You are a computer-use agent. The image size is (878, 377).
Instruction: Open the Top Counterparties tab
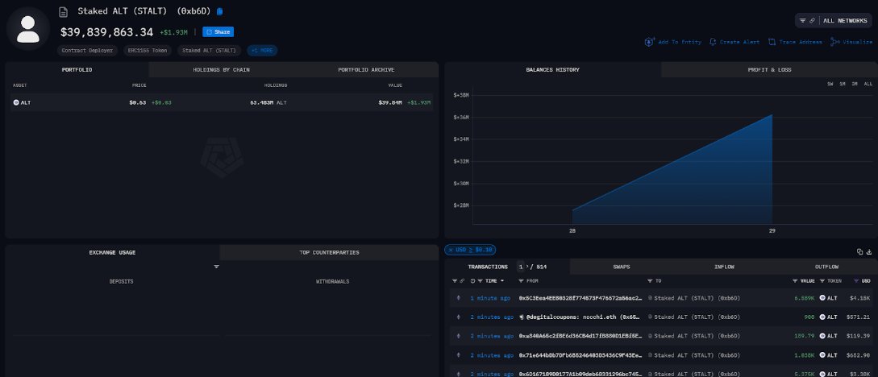(x=329, y=252)
